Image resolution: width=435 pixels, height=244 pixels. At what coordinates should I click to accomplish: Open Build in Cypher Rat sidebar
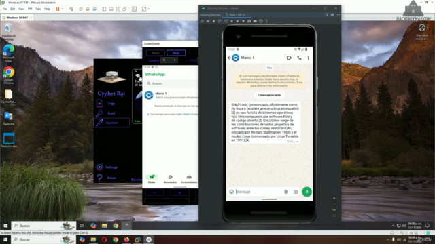[x=111, y=113]
